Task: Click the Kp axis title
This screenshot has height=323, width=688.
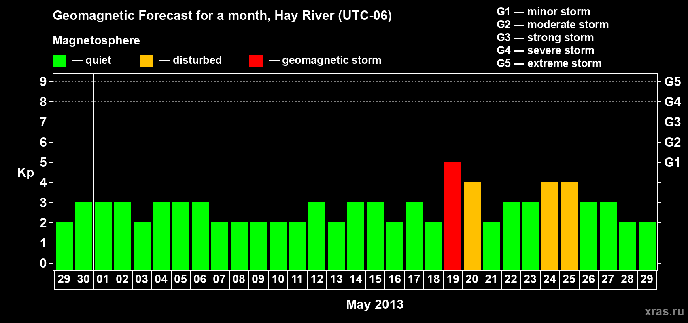Action: (x=25, y=173)
